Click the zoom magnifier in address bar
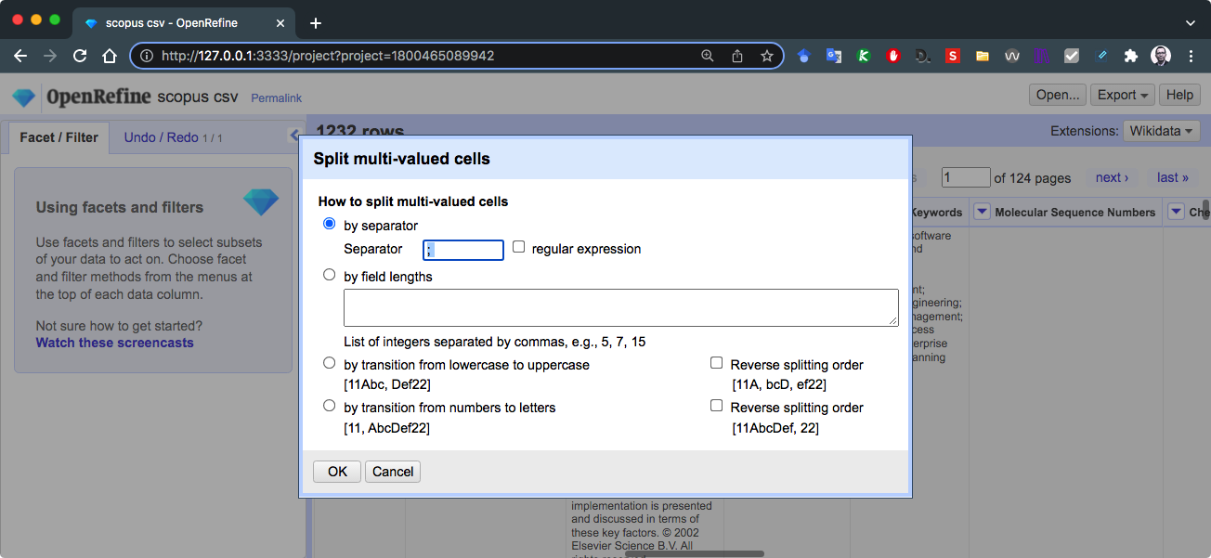 pos(708,56)
